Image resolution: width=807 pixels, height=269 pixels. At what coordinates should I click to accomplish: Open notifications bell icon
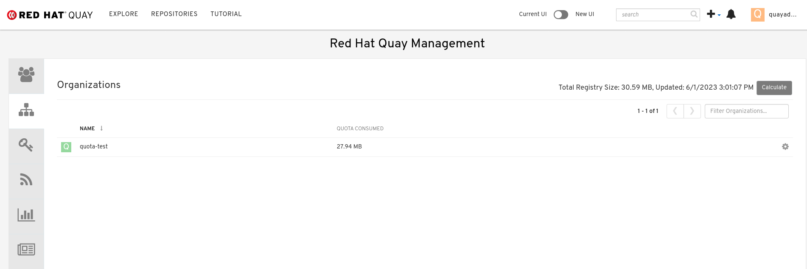click(x=731, y=14)
